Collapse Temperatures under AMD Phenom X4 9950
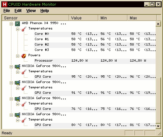This screenshot has height=137, width=163. point(17,29)
